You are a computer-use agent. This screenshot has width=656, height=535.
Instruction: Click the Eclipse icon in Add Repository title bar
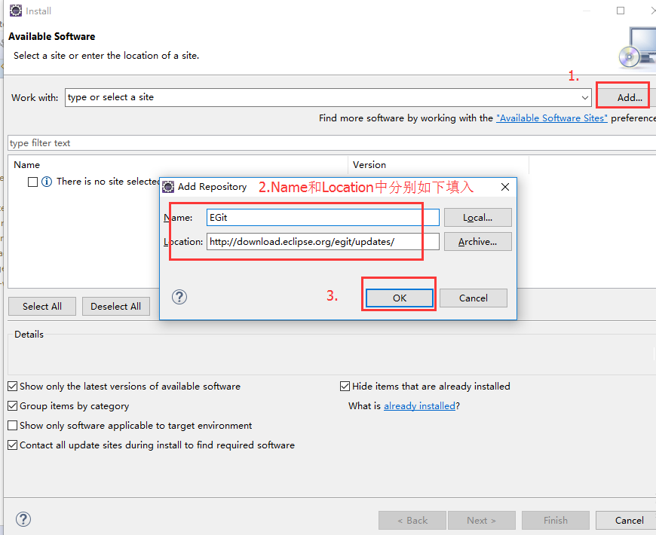[168, 187]
